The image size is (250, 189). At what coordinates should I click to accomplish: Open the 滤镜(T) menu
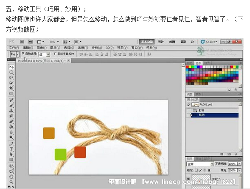point(83,48)
